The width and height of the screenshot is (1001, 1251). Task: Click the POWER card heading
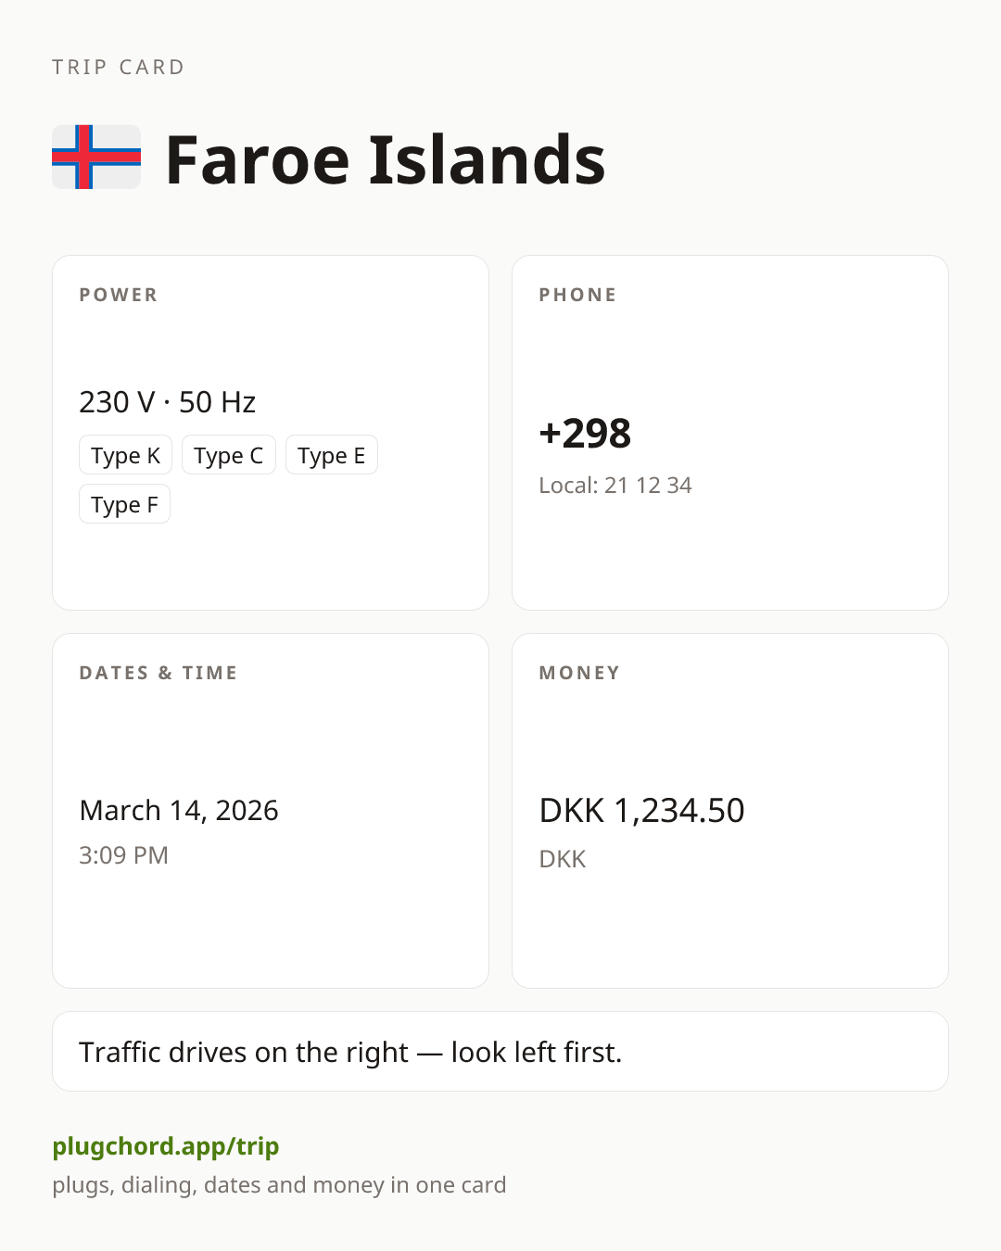click(x=119, y=295)
